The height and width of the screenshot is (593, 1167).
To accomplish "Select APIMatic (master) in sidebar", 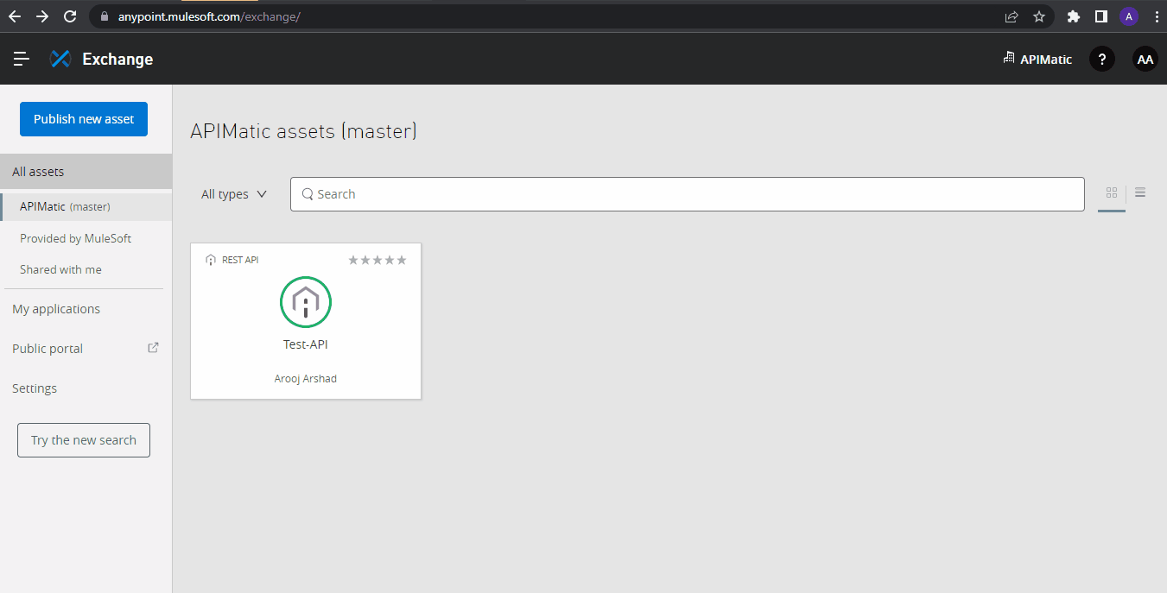I will pyautogui.click(x=86, y=206).
